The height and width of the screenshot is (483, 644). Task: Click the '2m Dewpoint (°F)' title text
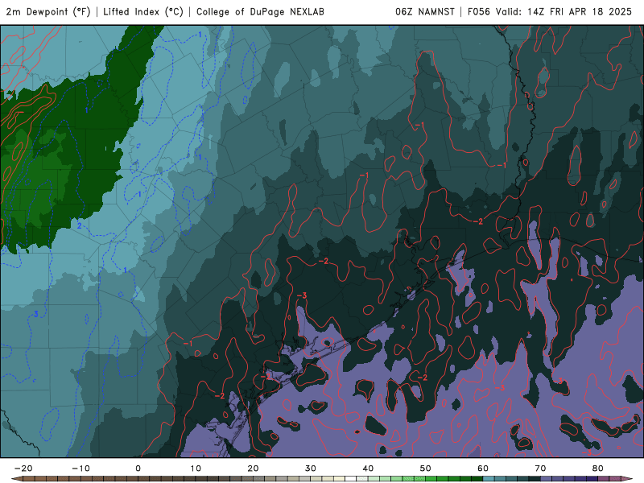point(48,12)
